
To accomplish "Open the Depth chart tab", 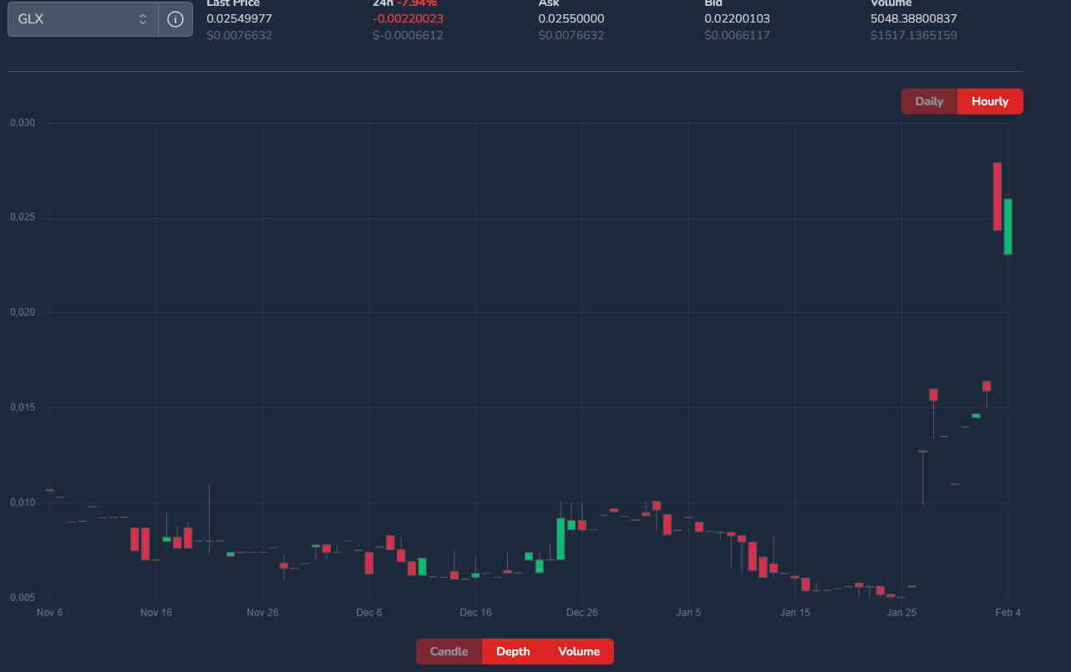I will pyautogui.click(x=513, y=652).
